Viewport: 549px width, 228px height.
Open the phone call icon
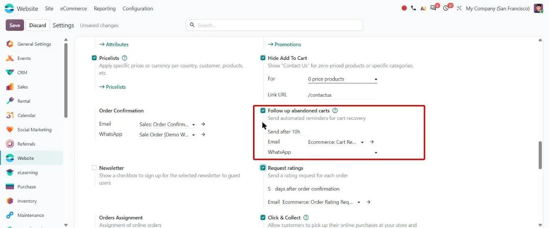click(x=414, y=8)
